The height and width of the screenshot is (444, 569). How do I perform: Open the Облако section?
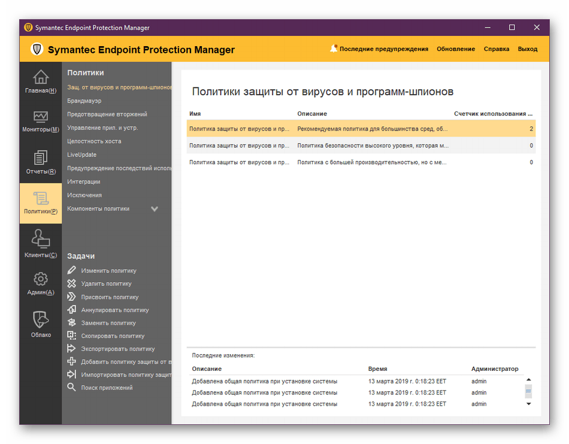click(x=40, y=322)
